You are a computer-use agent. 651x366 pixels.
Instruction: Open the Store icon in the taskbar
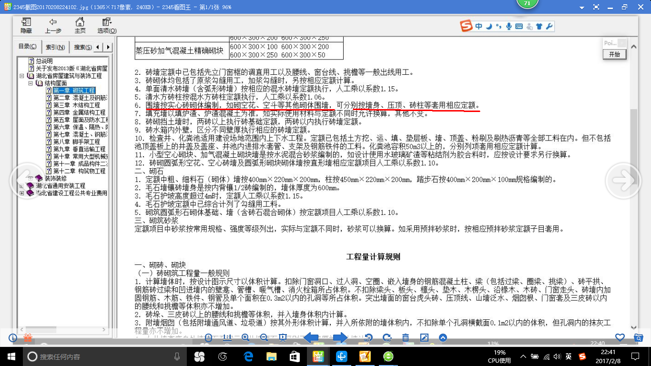[x=295, y=356]
